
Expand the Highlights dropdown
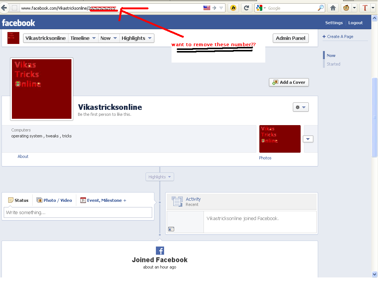tap(136, 38)
